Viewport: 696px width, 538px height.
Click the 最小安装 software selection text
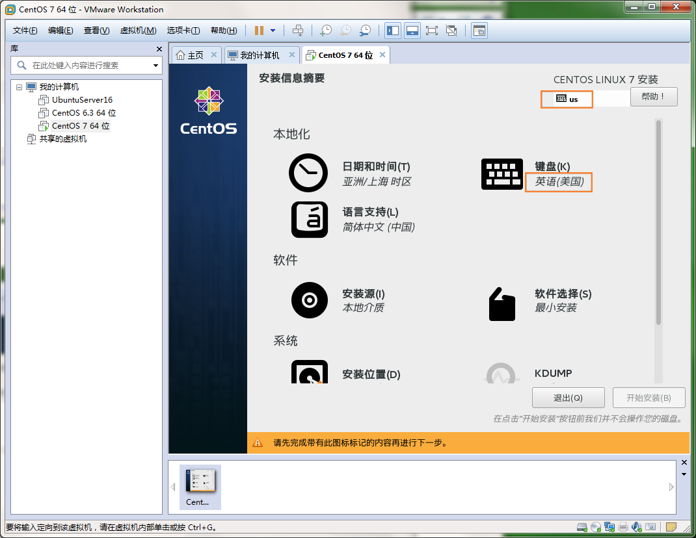click(x=555, y=307)
